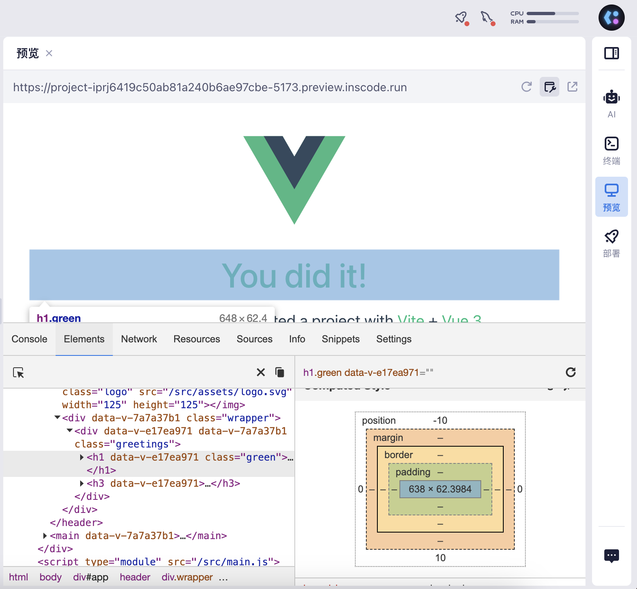The width and height of the screenshot is (637, 589).
Task: Collapse the div class greetings node
Action: (70, 431)
